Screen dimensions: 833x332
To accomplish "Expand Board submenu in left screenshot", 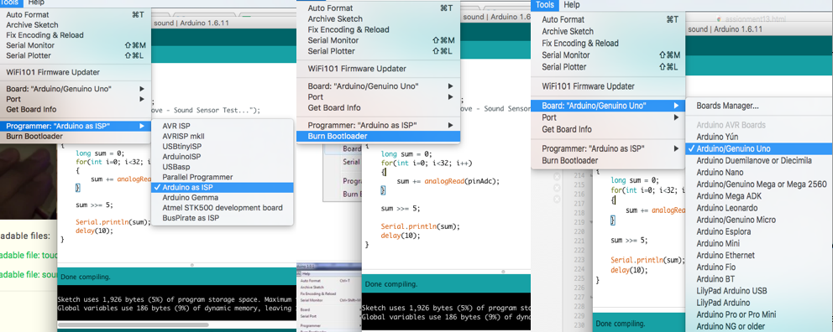I will point(76,89).
